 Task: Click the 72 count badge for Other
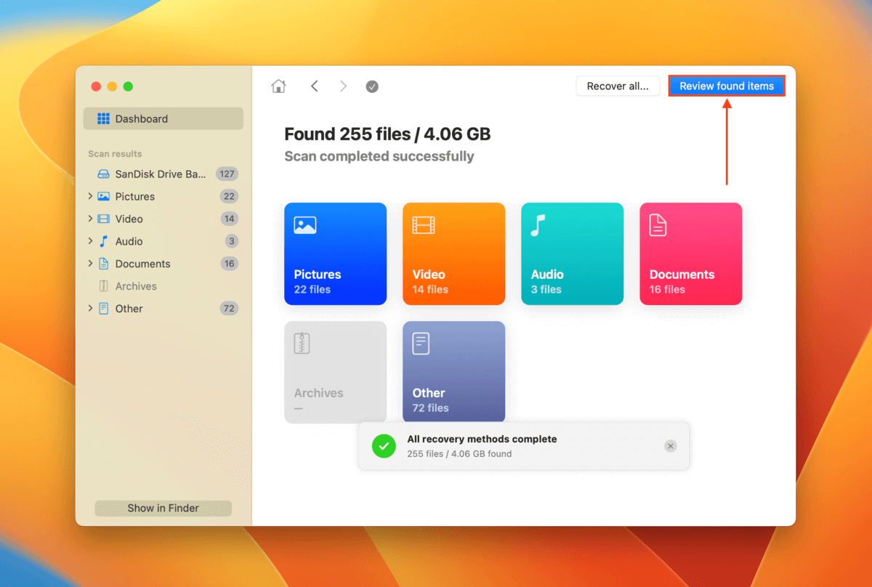click(229, 309)
